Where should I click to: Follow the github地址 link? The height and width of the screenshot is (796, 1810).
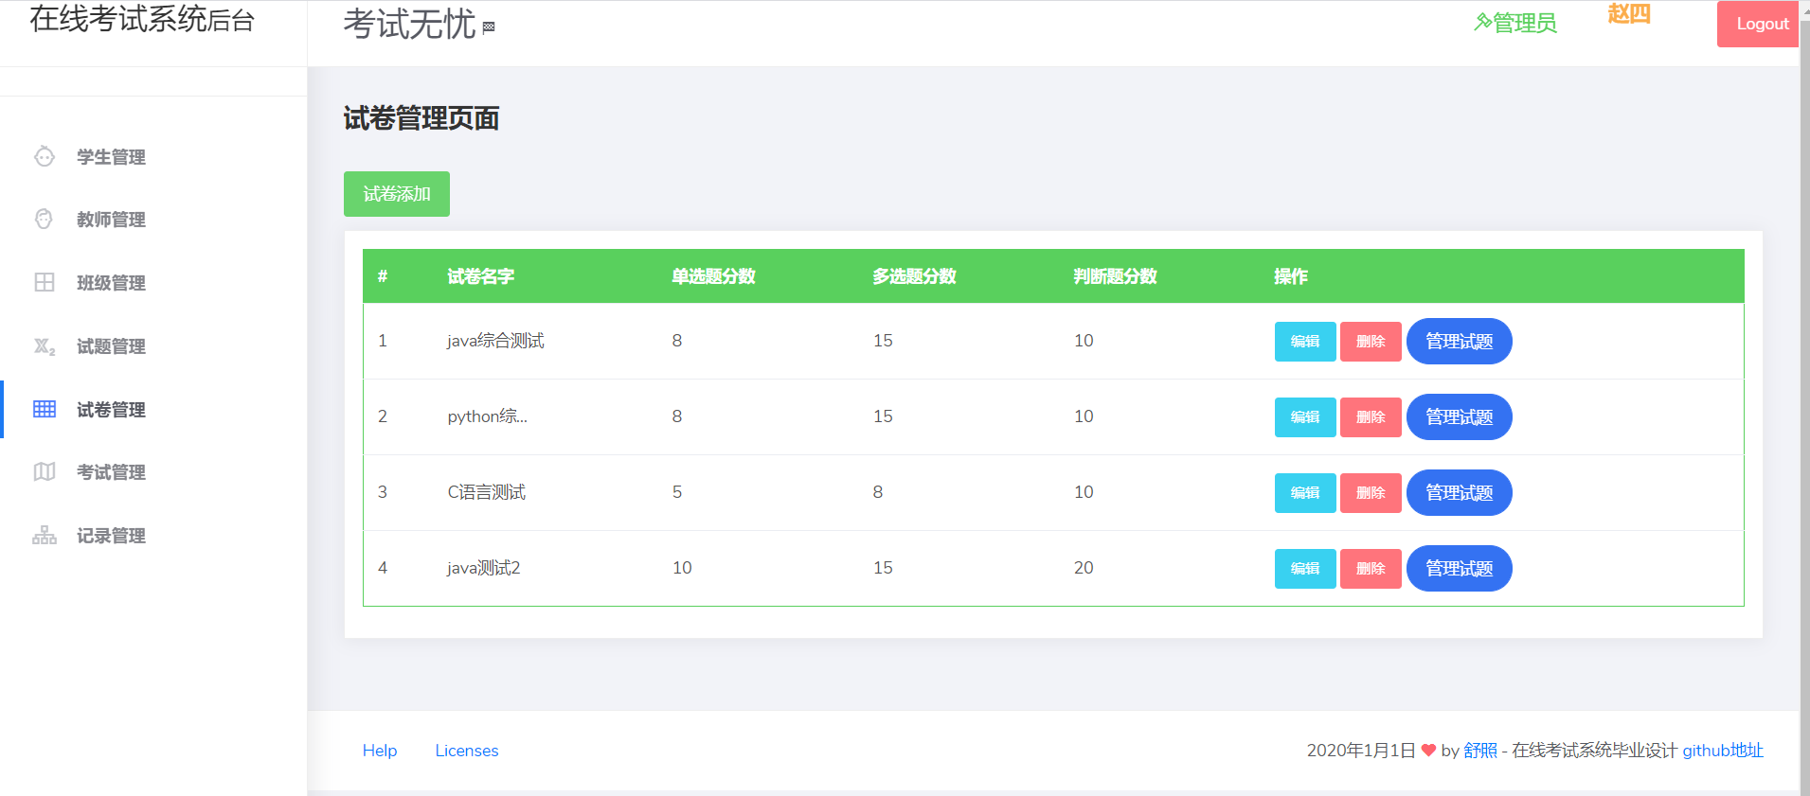1722,751
